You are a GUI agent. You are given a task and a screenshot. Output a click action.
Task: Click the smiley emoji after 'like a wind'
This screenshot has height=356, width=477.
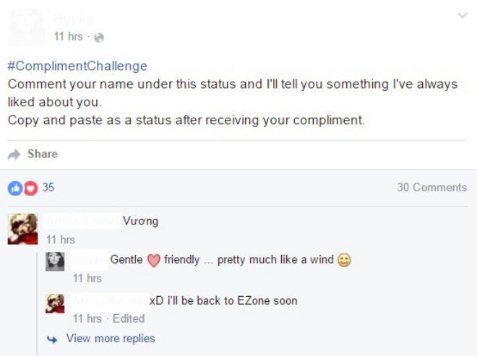(x=344, y=260)
